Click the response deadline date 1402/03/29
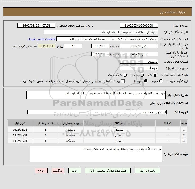The width and height of the screenshot is (195, 189). tap(139, 46)
